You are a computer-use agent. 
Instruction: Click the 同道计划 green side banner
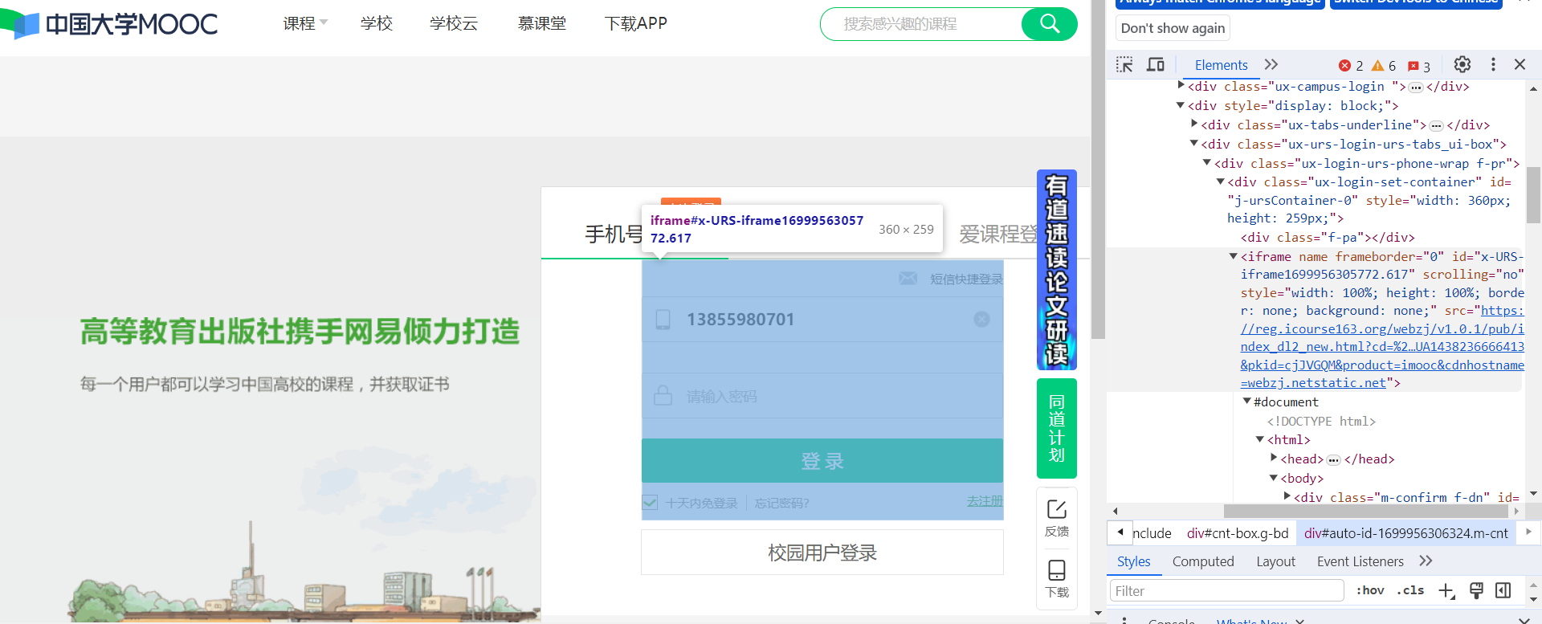pos(1057,428)
